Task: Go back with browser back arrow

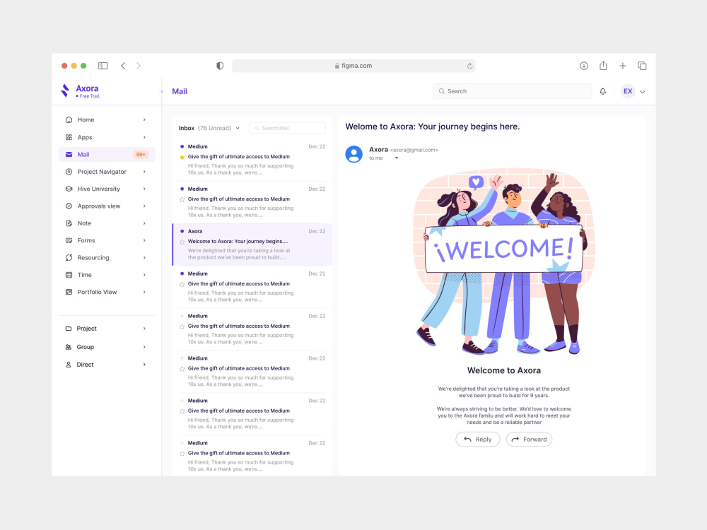Action: [x=123, y=66]
